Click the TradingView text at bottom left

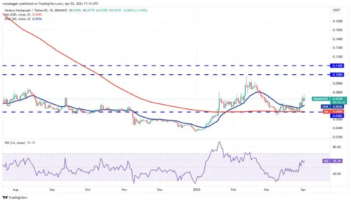click(x=18, y=197)
